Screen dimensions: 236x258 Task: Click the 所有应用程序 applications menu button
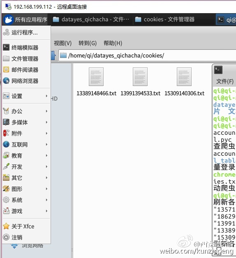tap(26, 20)
